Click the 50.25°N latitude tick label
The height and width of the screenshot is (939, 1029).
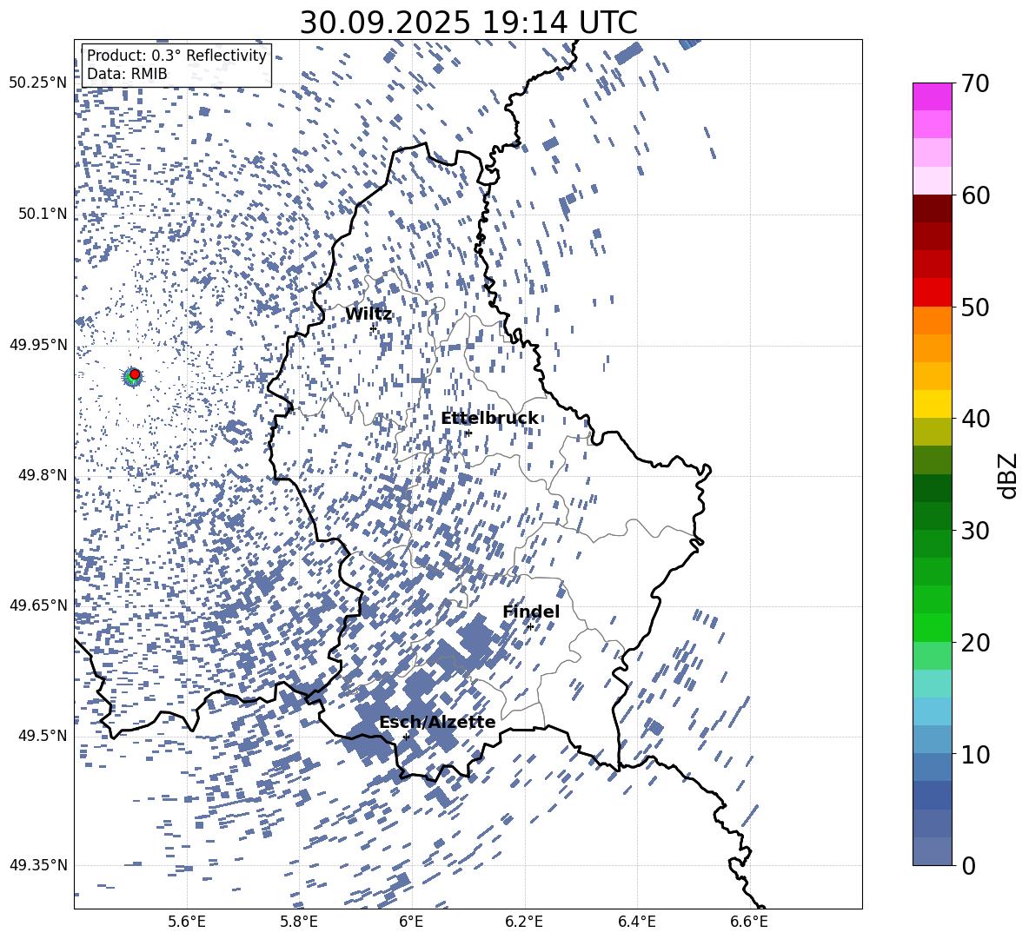coord(37,83)
